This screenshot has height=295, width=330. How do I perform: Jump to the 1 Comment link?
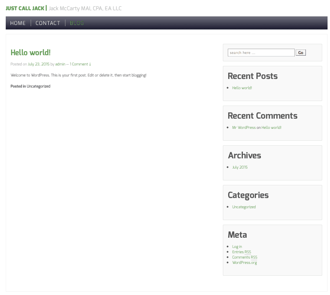[x=80, y=64]
